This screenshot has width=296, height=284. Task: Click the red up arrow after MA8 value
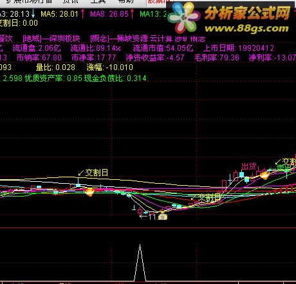pyautogui.click(x=132, y=13)
